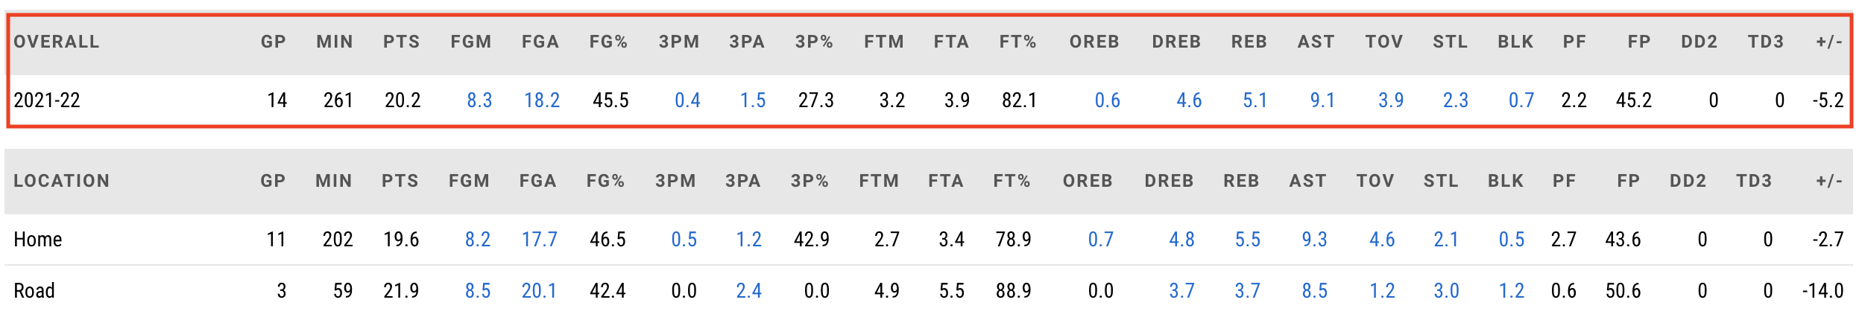
Task: Click the overall OREB value 0.6
Action: point(1108,100)
